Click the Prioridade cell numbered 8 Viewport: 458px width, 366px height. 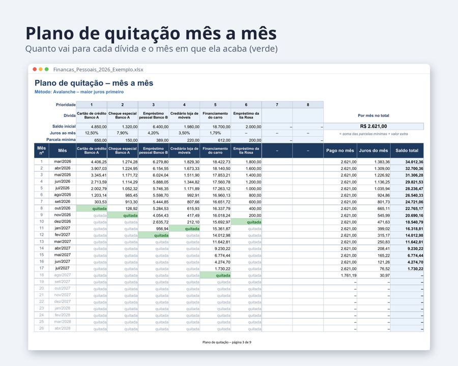point(308,105)
